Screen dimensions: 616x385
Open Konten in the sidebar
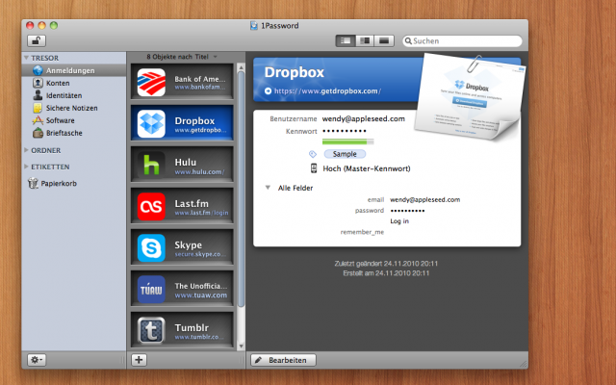pos(74,83)
